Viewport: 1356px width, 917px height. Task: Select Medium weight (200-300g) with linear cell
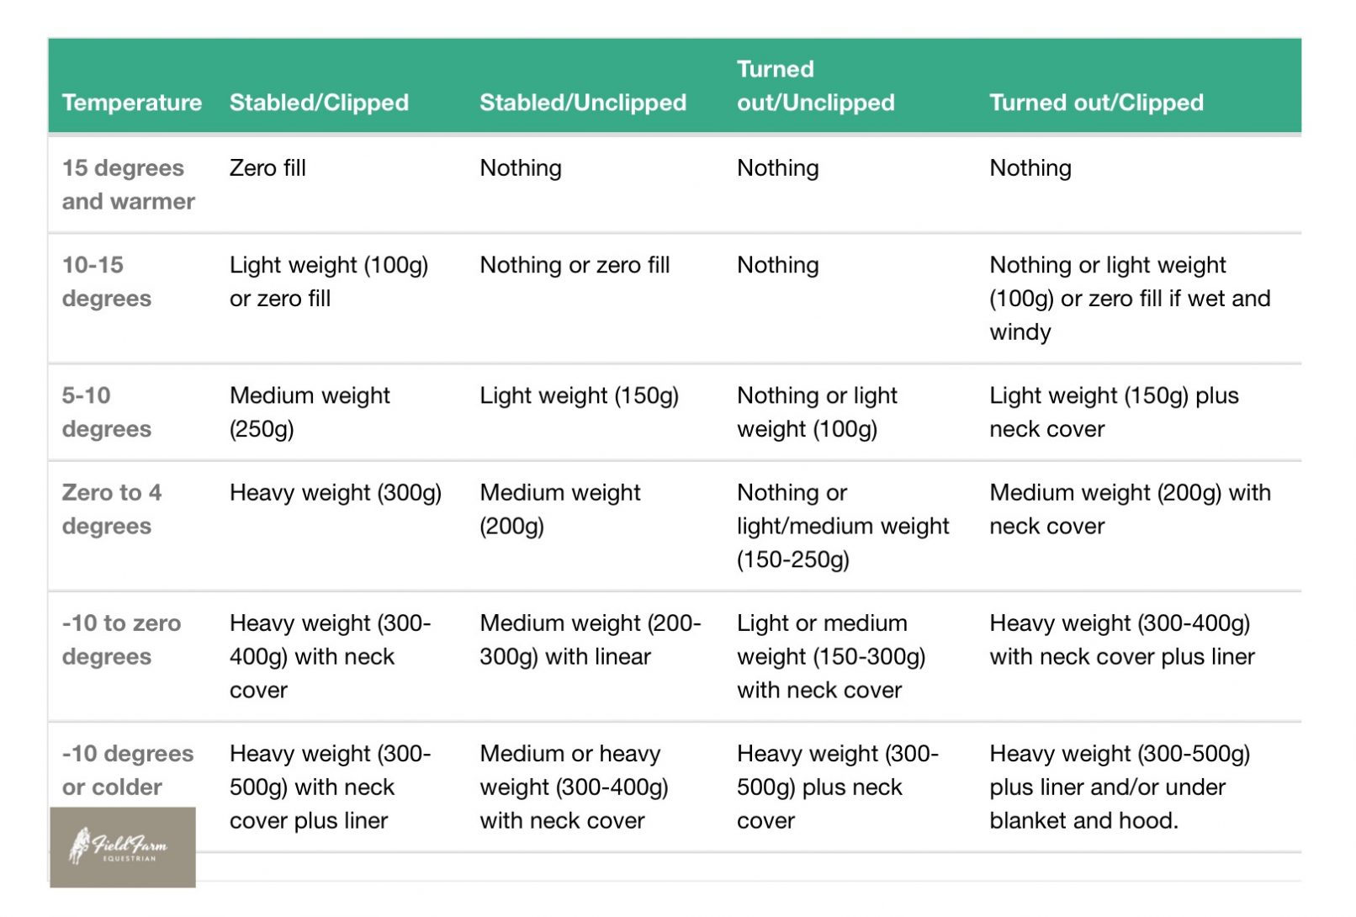pos(590,639)
